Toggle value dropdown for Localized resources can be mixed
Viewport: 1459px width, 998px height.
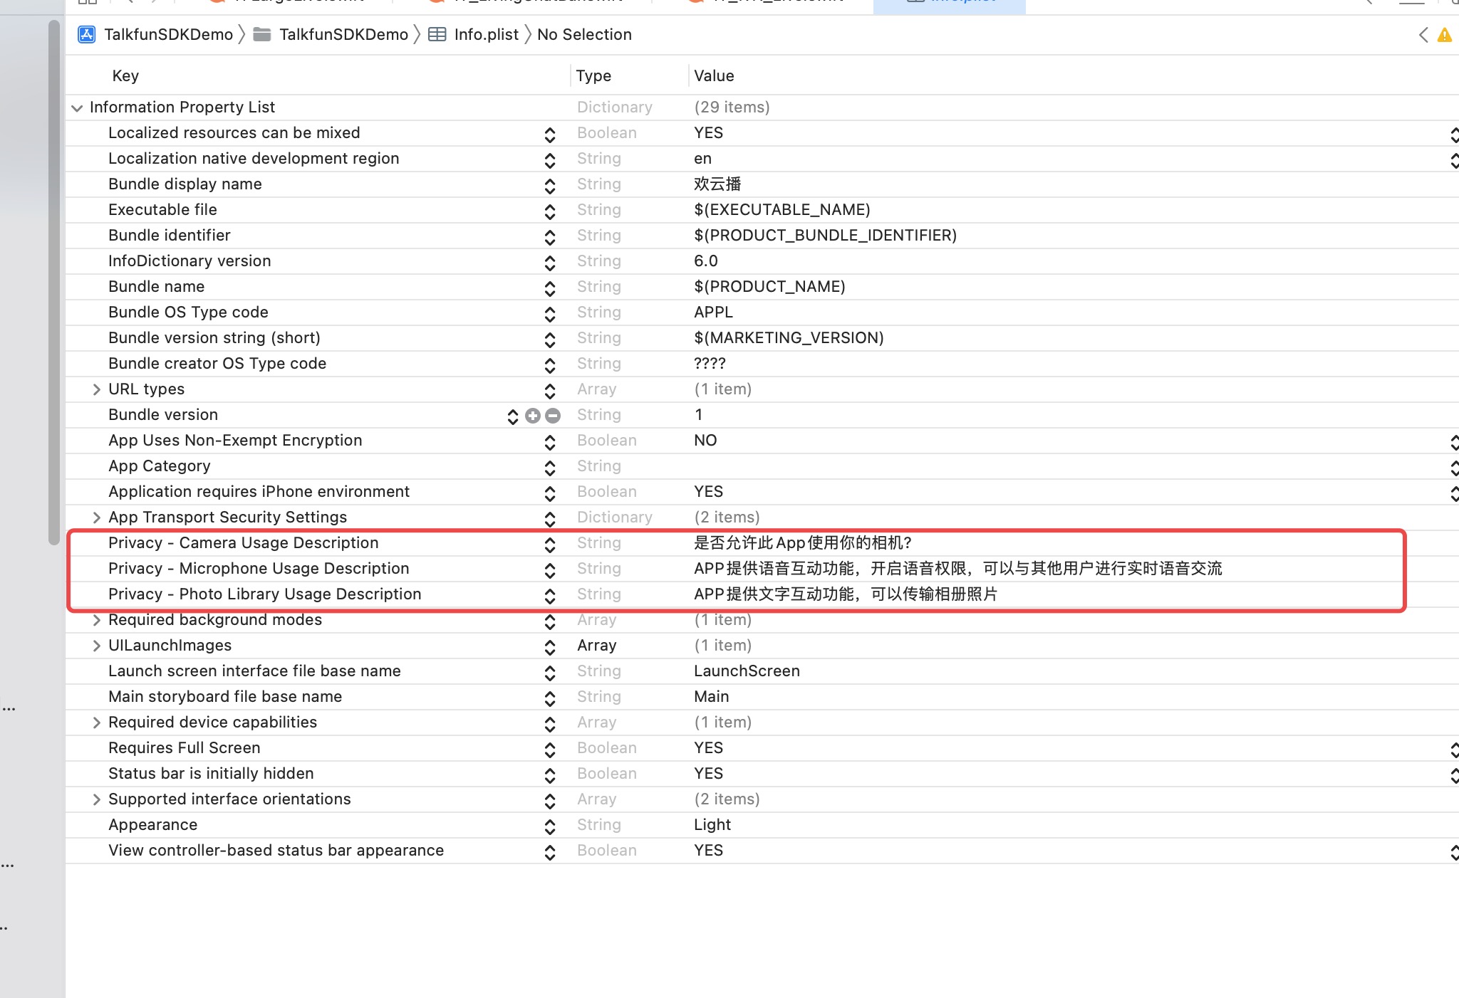click(x=1454, y=134)
